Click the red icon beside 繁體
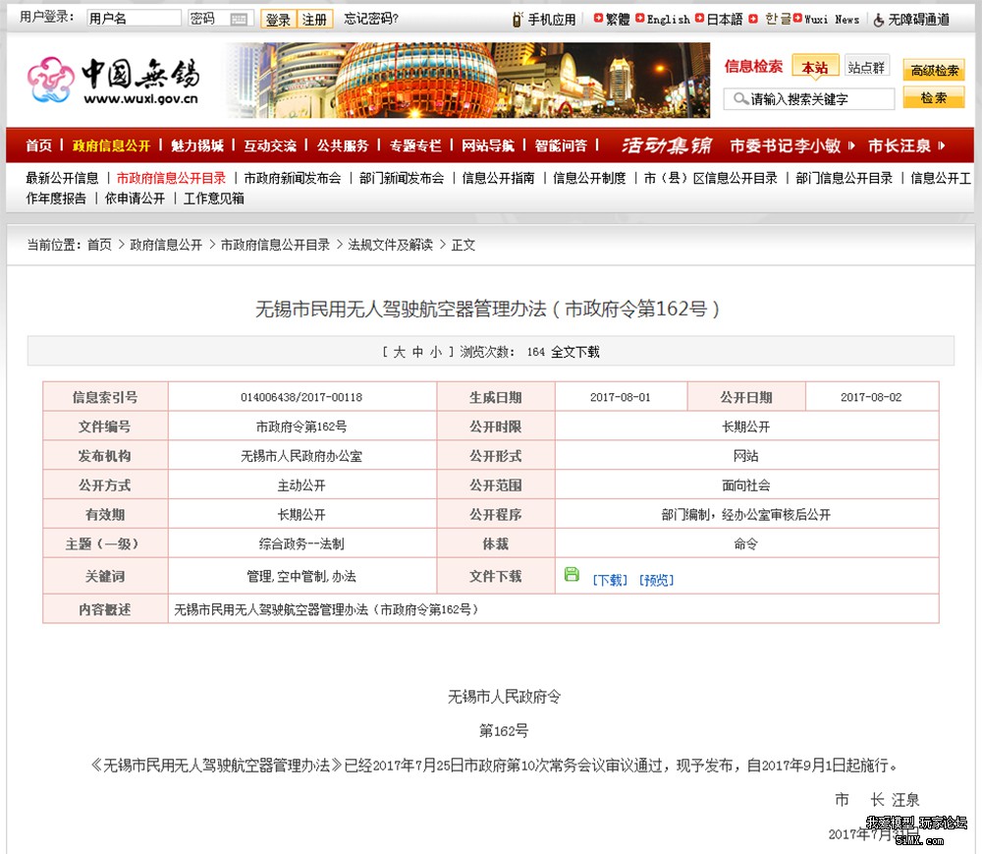982x854 pixels. (598, 19)
